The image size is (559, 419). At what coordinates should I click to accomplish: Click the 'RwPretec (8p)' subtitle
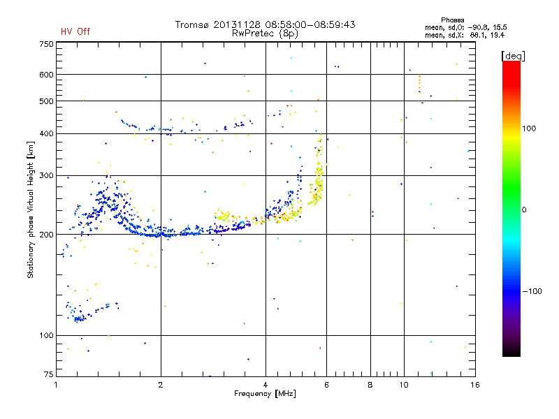click(x=265, y=34)
